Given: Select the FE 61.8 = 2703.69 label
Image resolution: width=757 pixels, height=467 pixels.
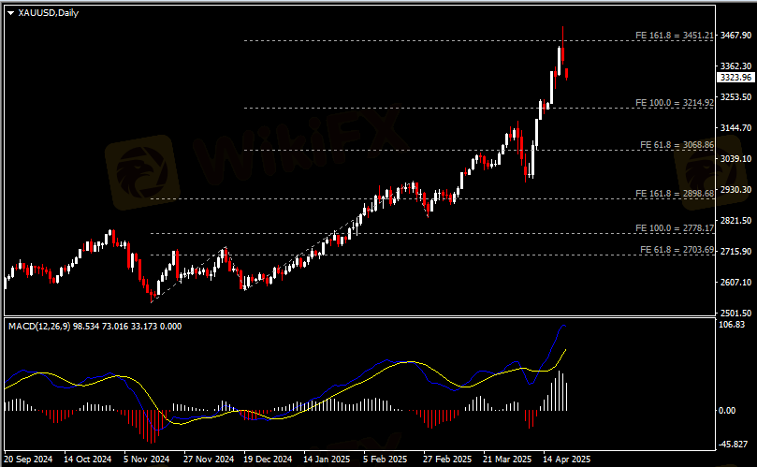Looking at the screenshot, I should point(677,250).
